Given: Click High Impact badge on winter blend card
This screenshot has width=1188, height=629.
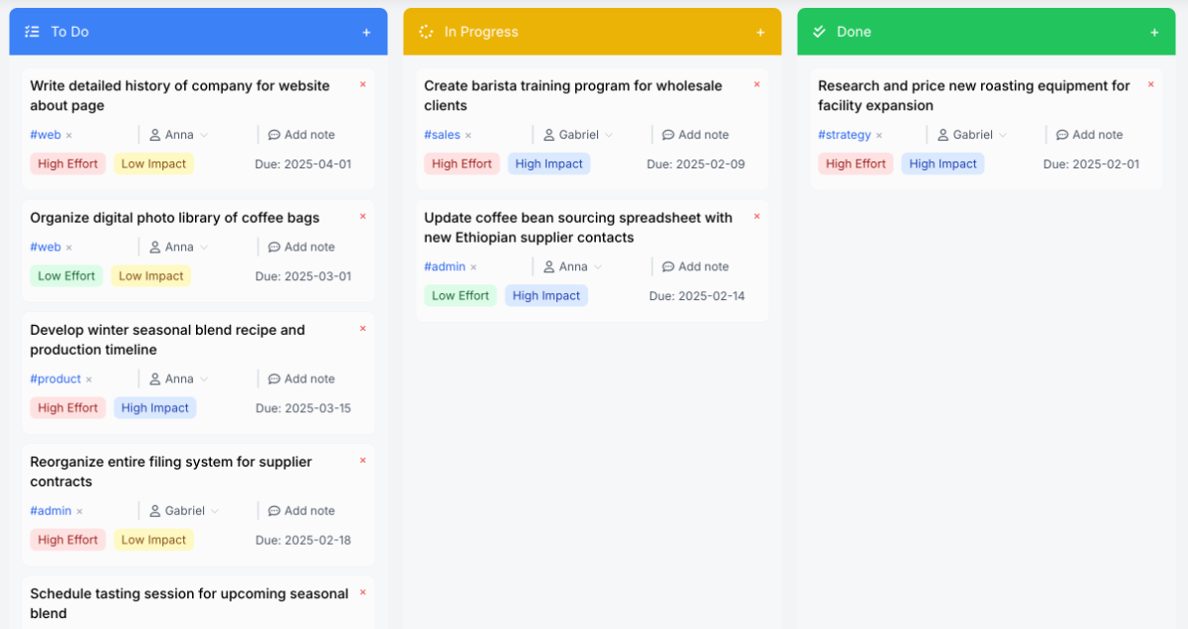Looking at the screenshot, I should (x=155, y=407).
